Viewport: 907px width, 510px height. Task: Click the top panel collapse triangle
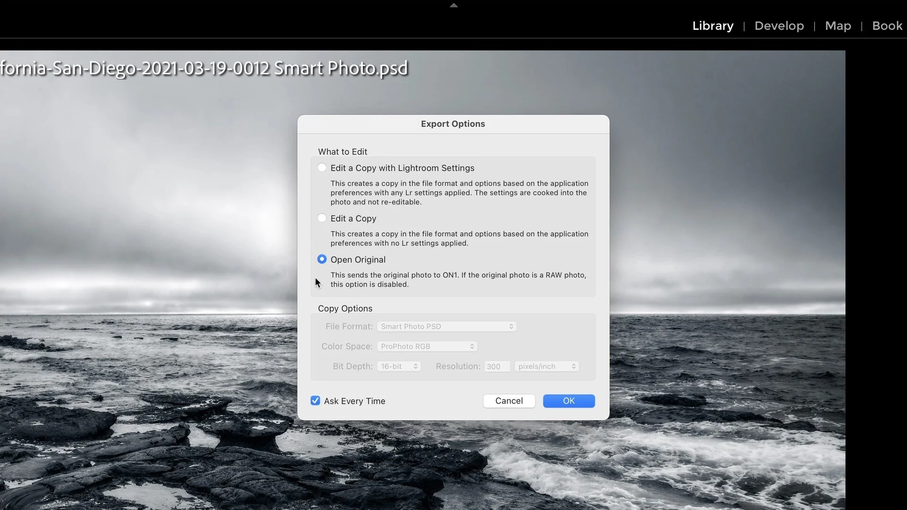(453, 5)
